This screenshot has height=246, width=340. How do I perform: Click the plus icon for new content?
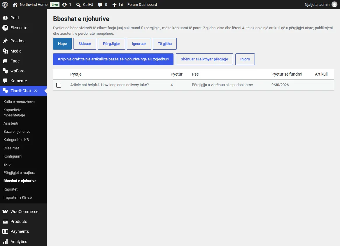pos(114,5)
